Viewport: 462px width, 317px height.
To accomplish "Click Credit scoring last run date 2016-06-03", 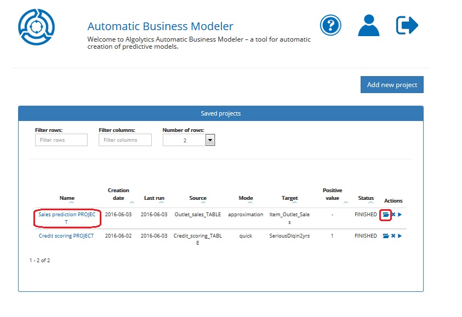I will [154, 236].
